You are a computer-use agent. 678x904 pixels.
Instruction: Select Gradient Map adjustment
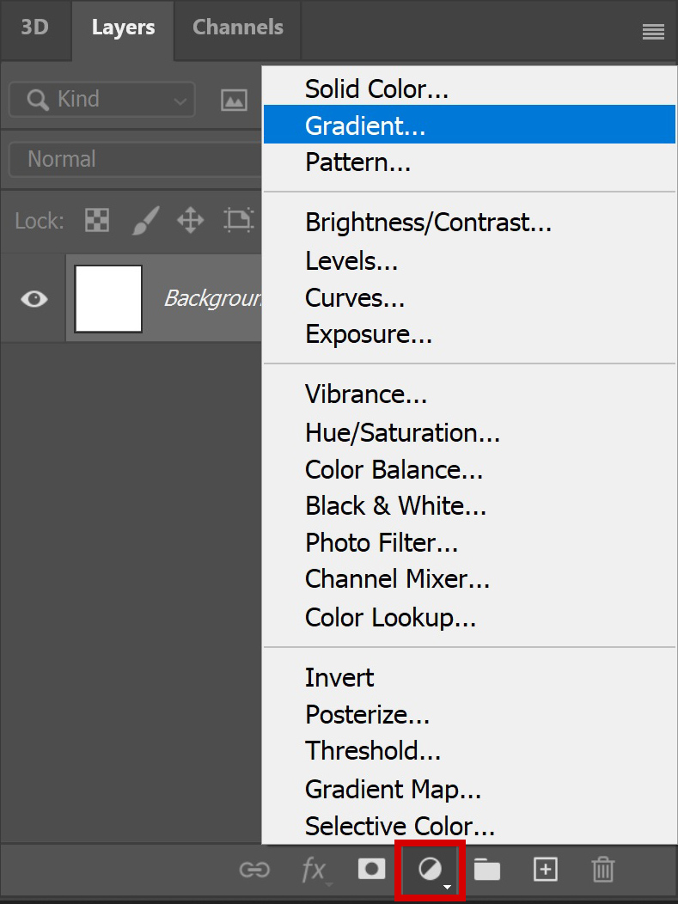coord(393,789)
